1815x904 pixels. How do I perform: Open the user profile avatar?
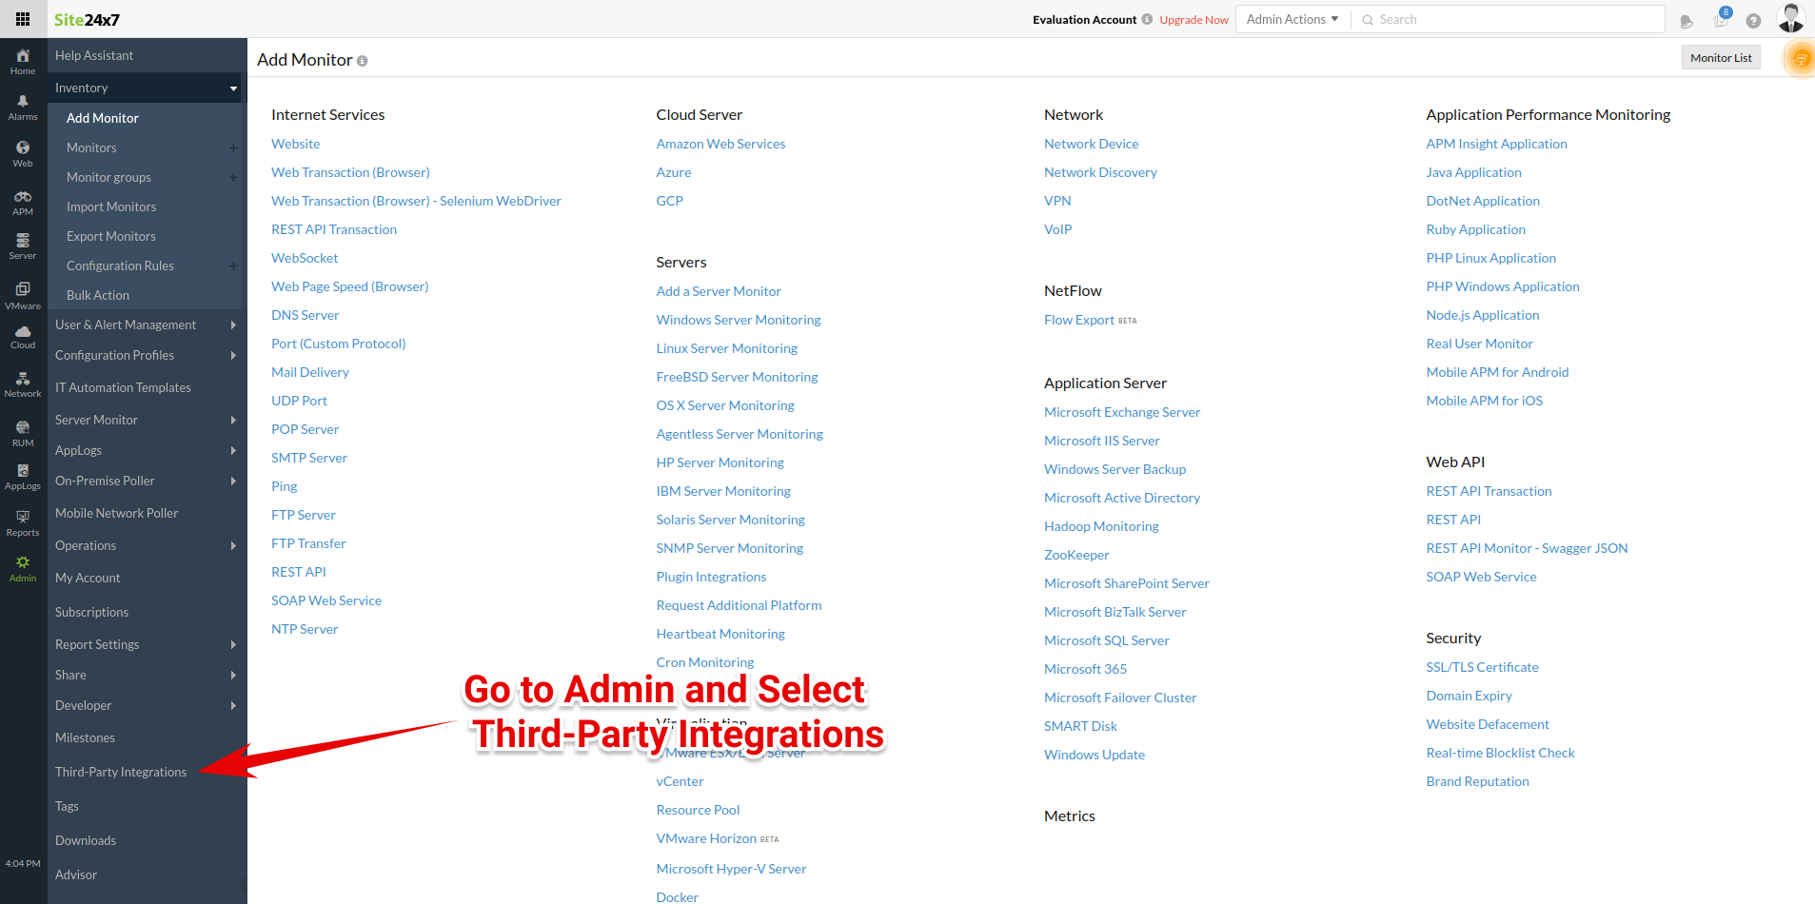pyautogui.click(x=1791, y=18)
